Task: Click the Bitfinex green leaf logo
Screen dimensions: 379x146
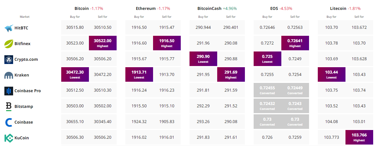Action: [x=9, y=44]
